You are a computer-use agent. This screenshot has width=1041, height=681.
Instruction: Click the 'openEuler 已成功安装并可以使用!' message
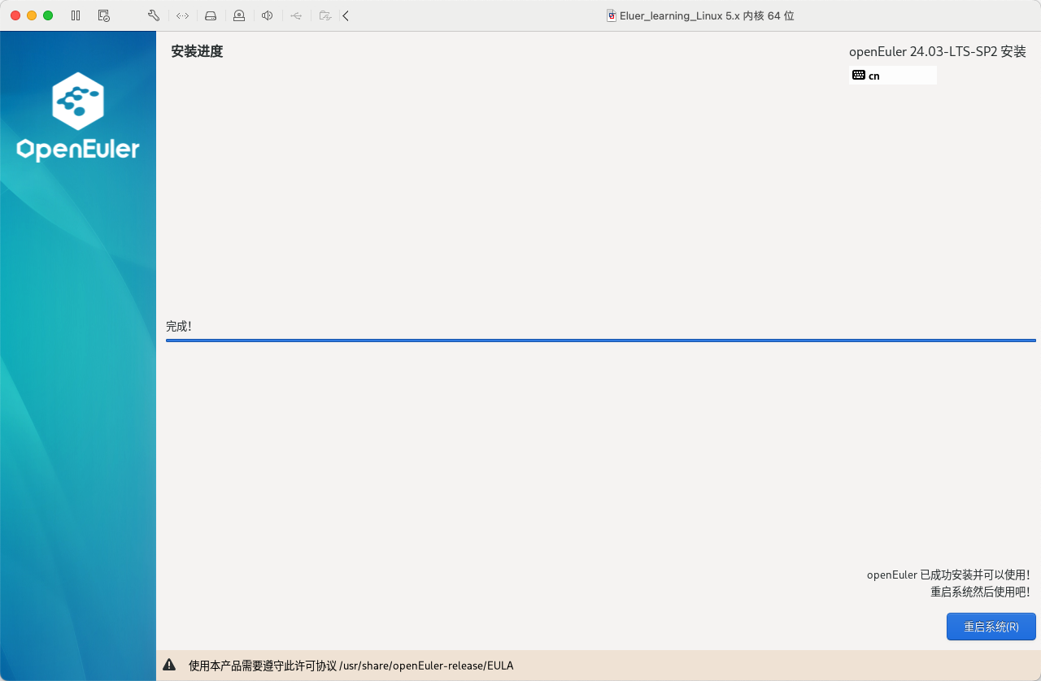(x=948, y=575)
